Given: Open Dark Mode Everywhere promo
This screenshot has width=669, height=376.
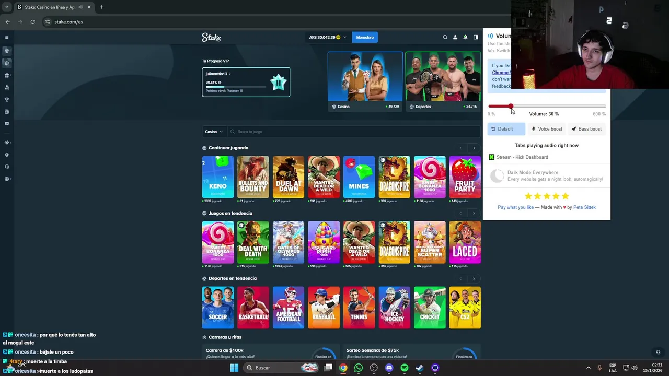Looking at the screenshot, I should pyautogui.click(x=547, y=176).
